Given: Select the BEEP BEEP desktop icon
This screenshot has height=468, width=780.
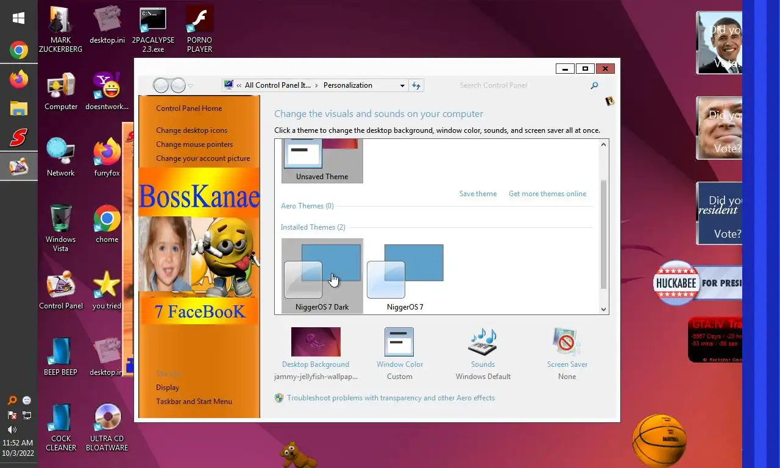Looking at the screenshot, I should click(60, 356).
